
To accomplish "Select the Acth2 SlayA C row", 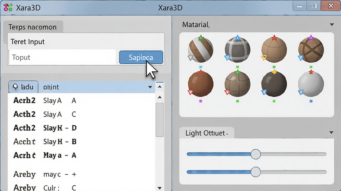I will click(82, 114).
